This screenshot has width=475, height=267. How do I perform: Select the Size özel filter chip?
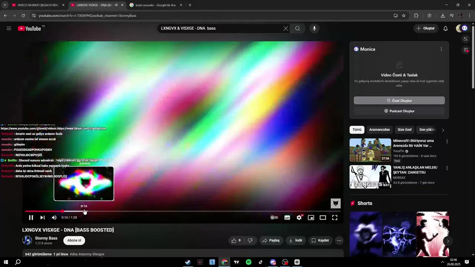(x=404, y=130)
